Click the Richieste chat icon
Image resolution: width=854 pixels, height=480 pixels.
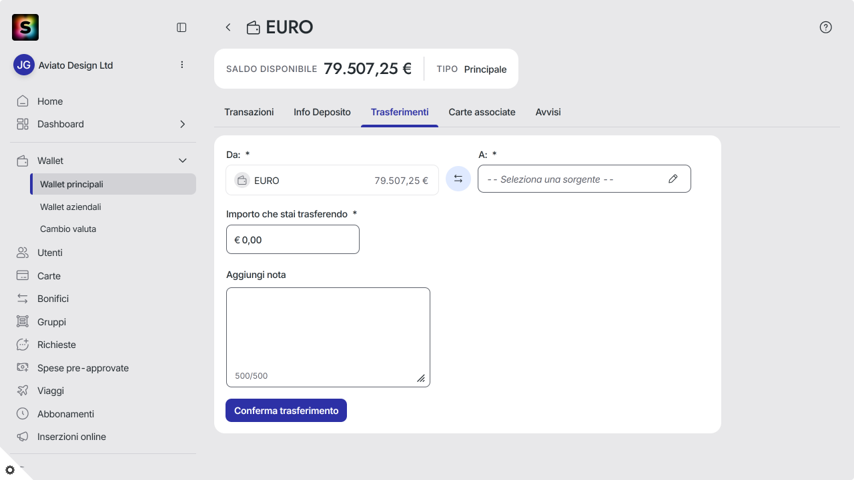pyautogui.click(x=23, y=345)
